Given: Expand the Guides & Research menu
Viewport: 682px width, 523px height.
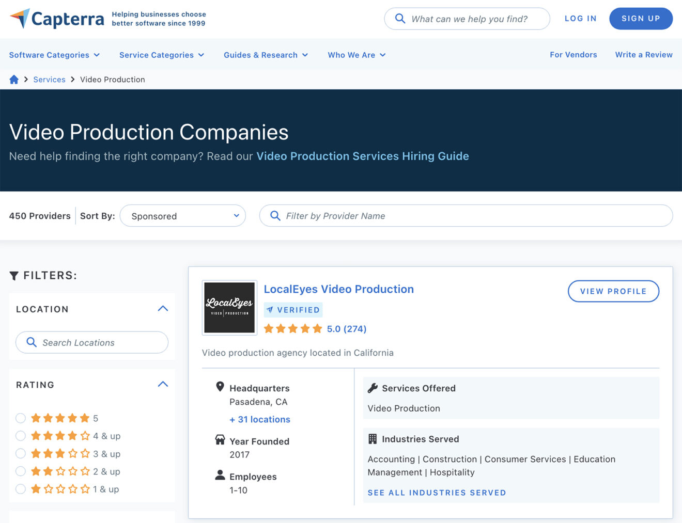Looking at the screenshot, I should 266,55.
